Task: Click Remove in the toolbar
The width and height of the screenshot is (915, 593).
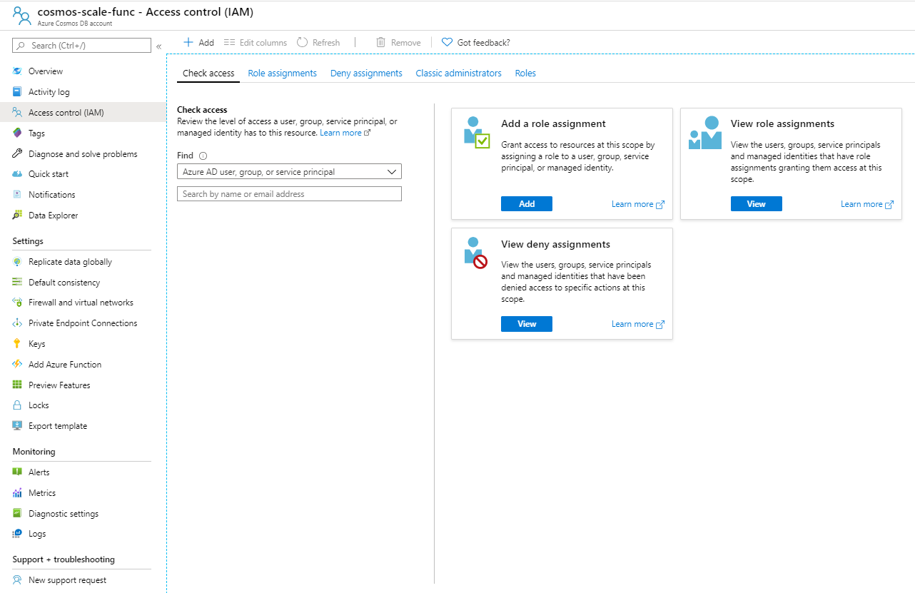Action: [398, 43]
